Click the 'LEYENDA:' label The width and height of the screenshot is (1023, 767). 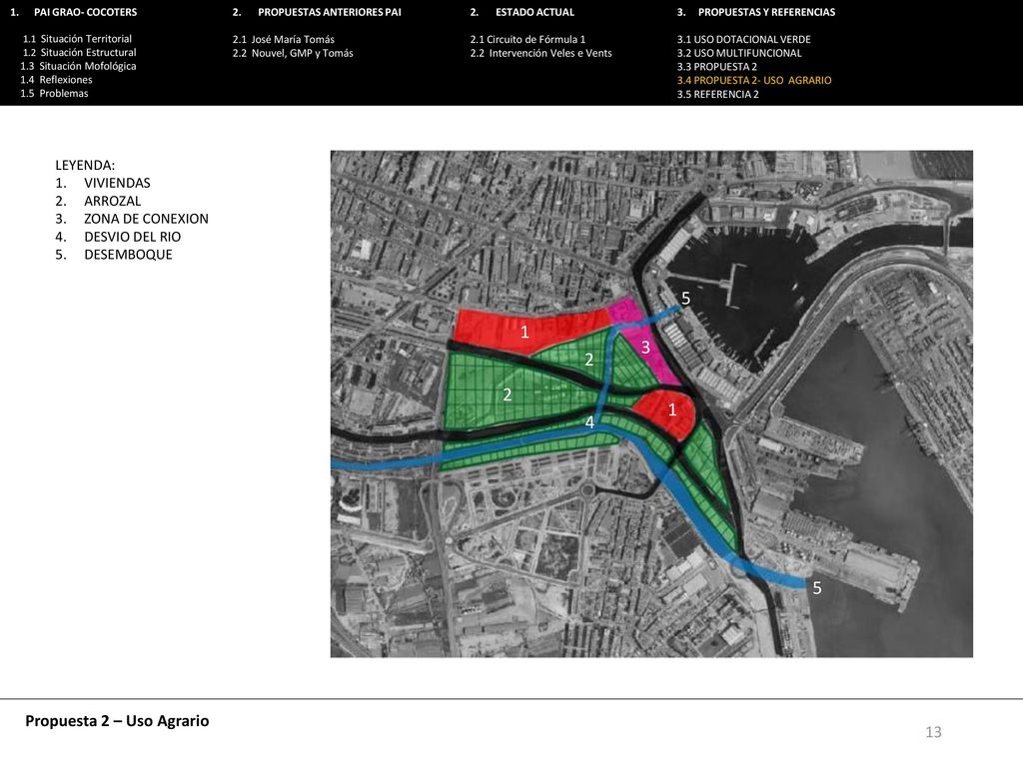click(x=85, y=166)
